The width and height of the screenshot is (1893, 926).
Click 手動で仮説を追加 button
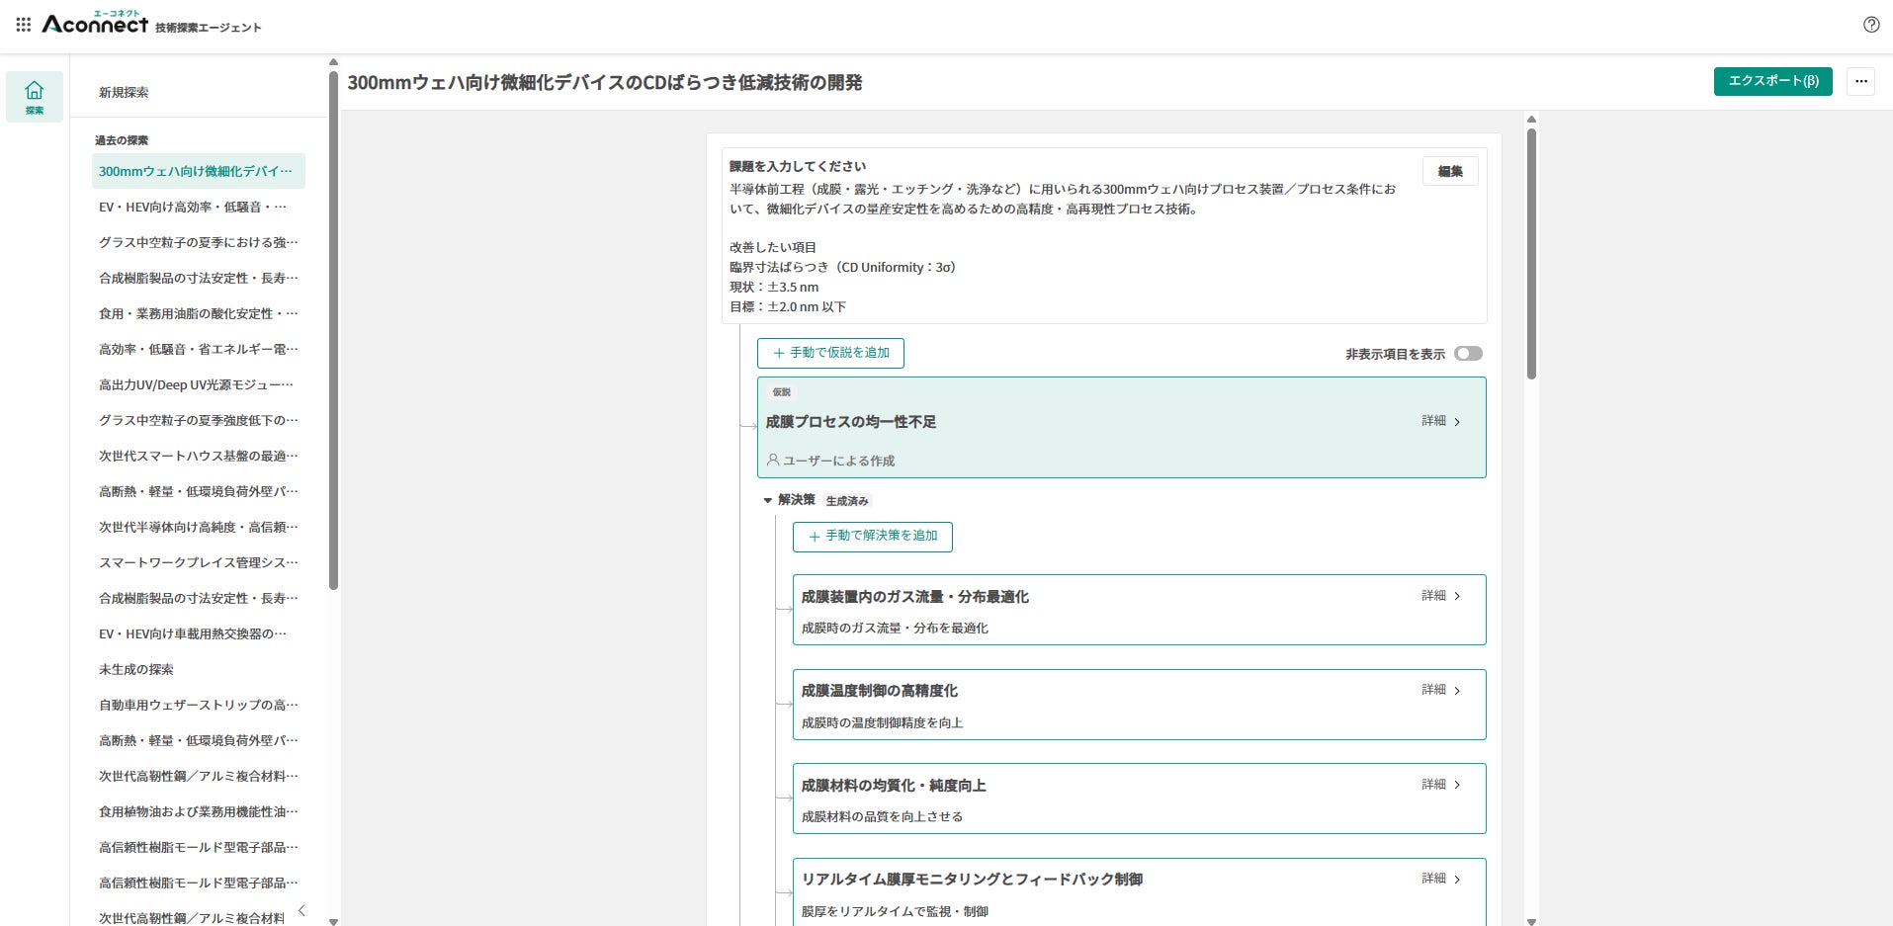(830, 353)
